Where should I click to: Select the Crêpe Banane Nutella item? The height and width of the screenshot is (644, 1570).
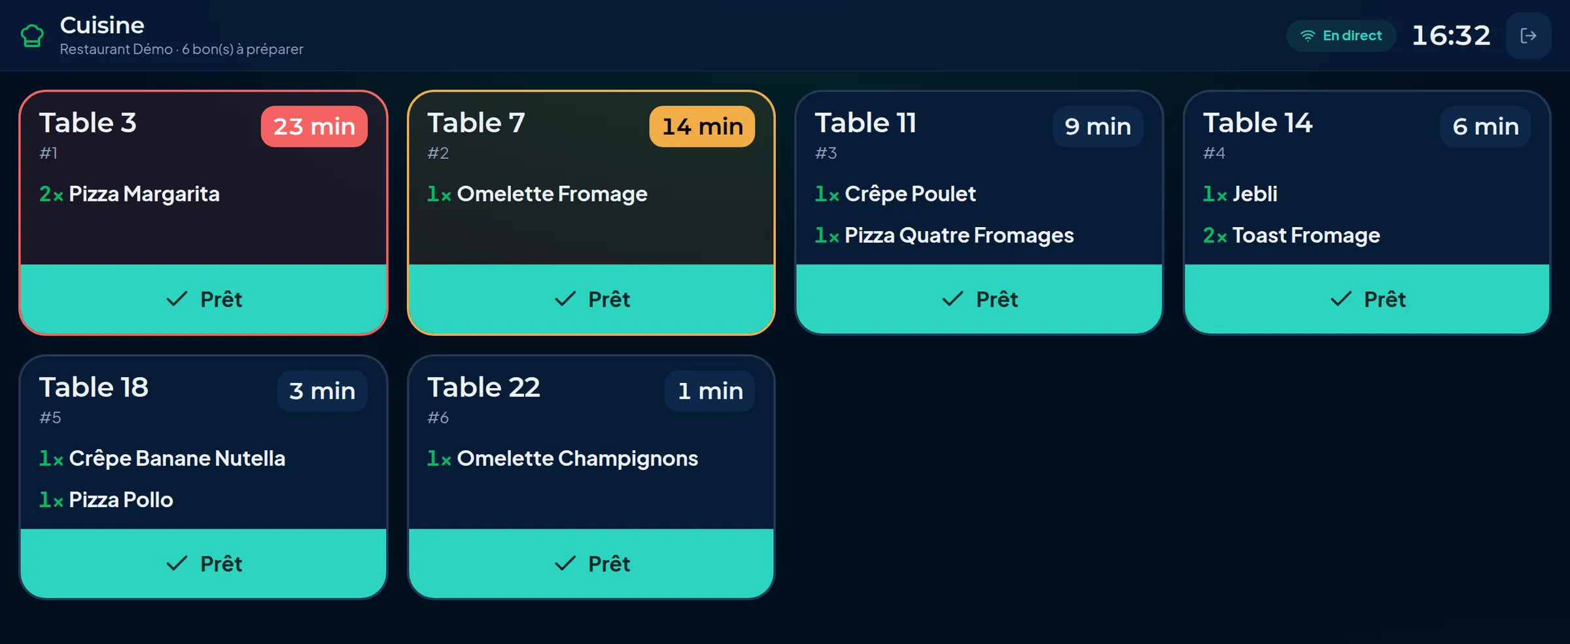click(x=162, y=458)
